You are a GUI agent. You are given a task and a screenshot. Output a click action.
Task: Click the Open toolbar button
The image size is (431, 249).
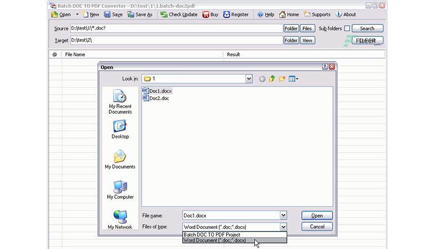pos(61,14)
